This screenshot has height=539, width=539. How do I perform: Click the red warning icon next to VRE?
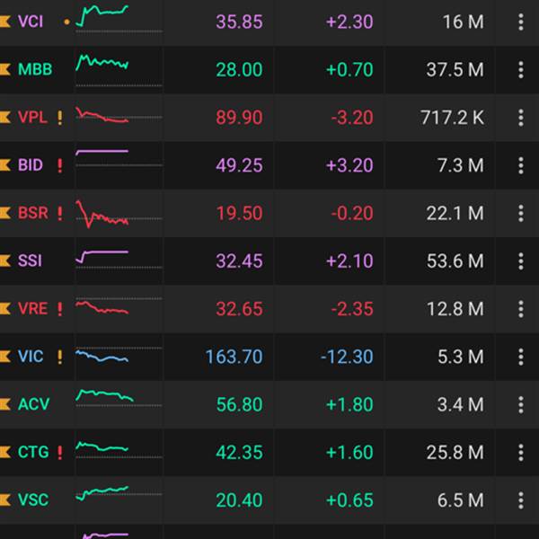click(60, 309)
